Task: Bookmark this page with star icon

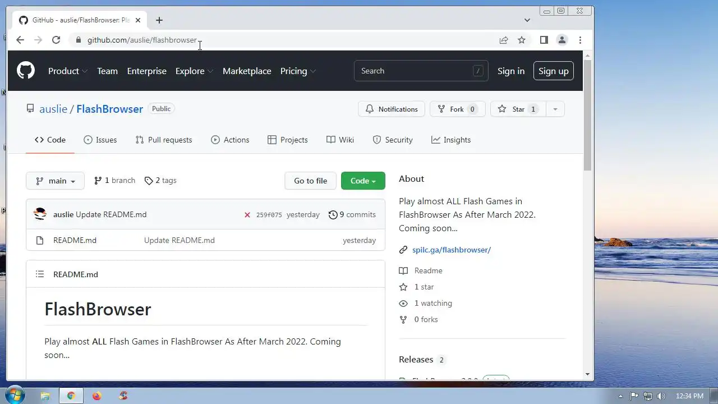Action: pyautogui.click(x=522, y=40)
